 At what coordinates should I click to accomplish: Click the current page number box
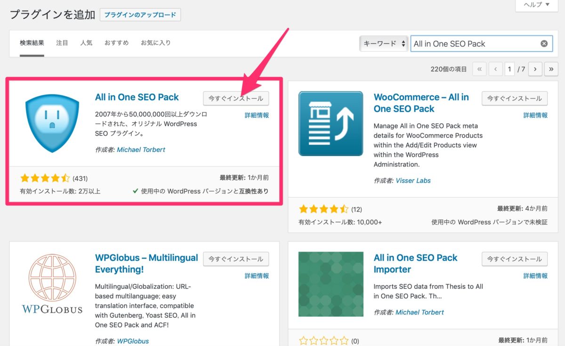509,69
